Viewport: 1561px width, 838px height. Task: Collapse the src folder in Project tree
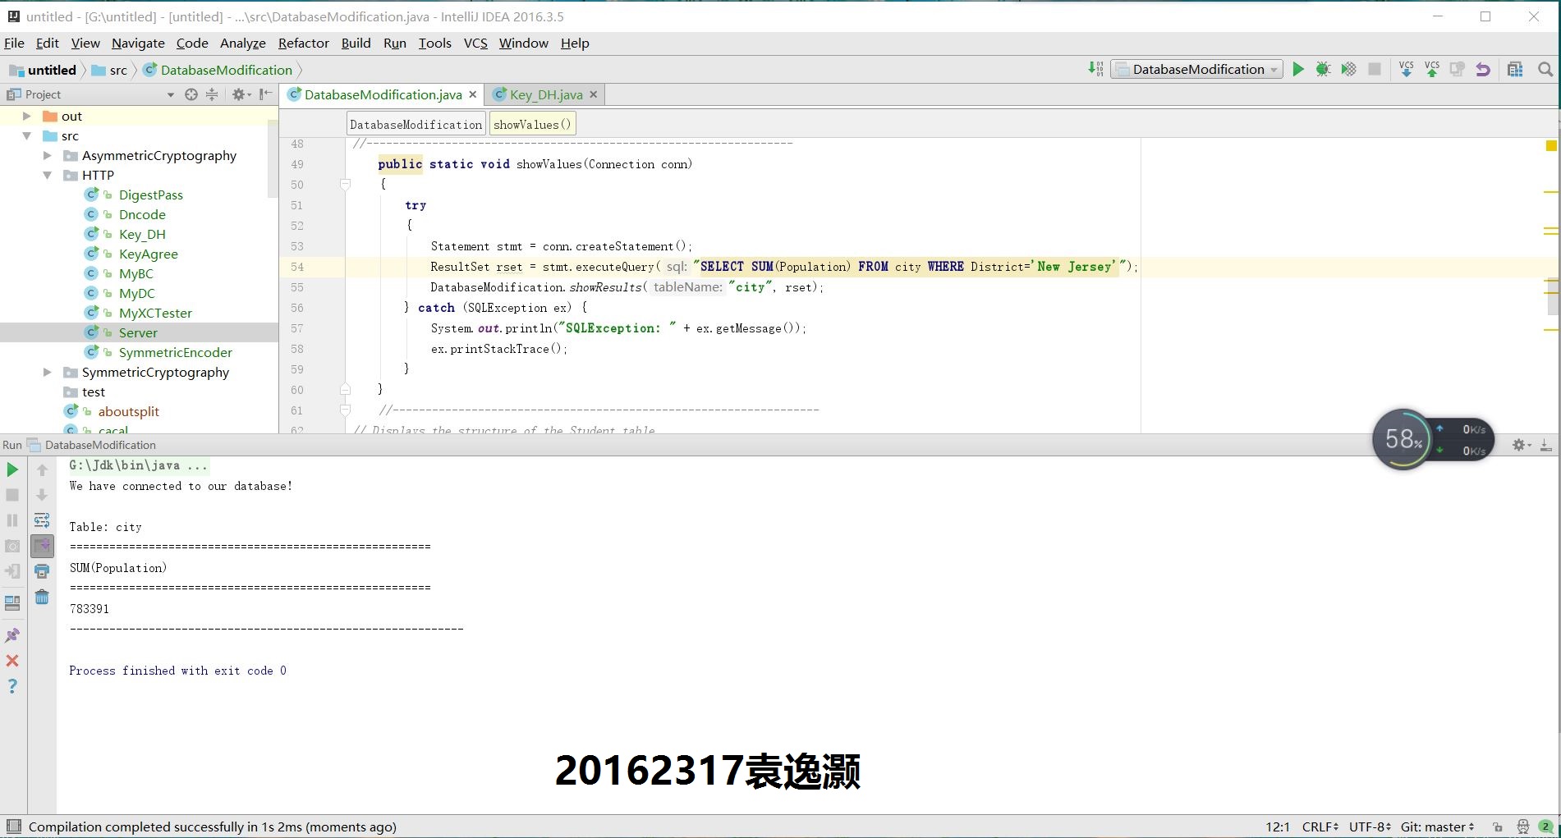(26, 135)
